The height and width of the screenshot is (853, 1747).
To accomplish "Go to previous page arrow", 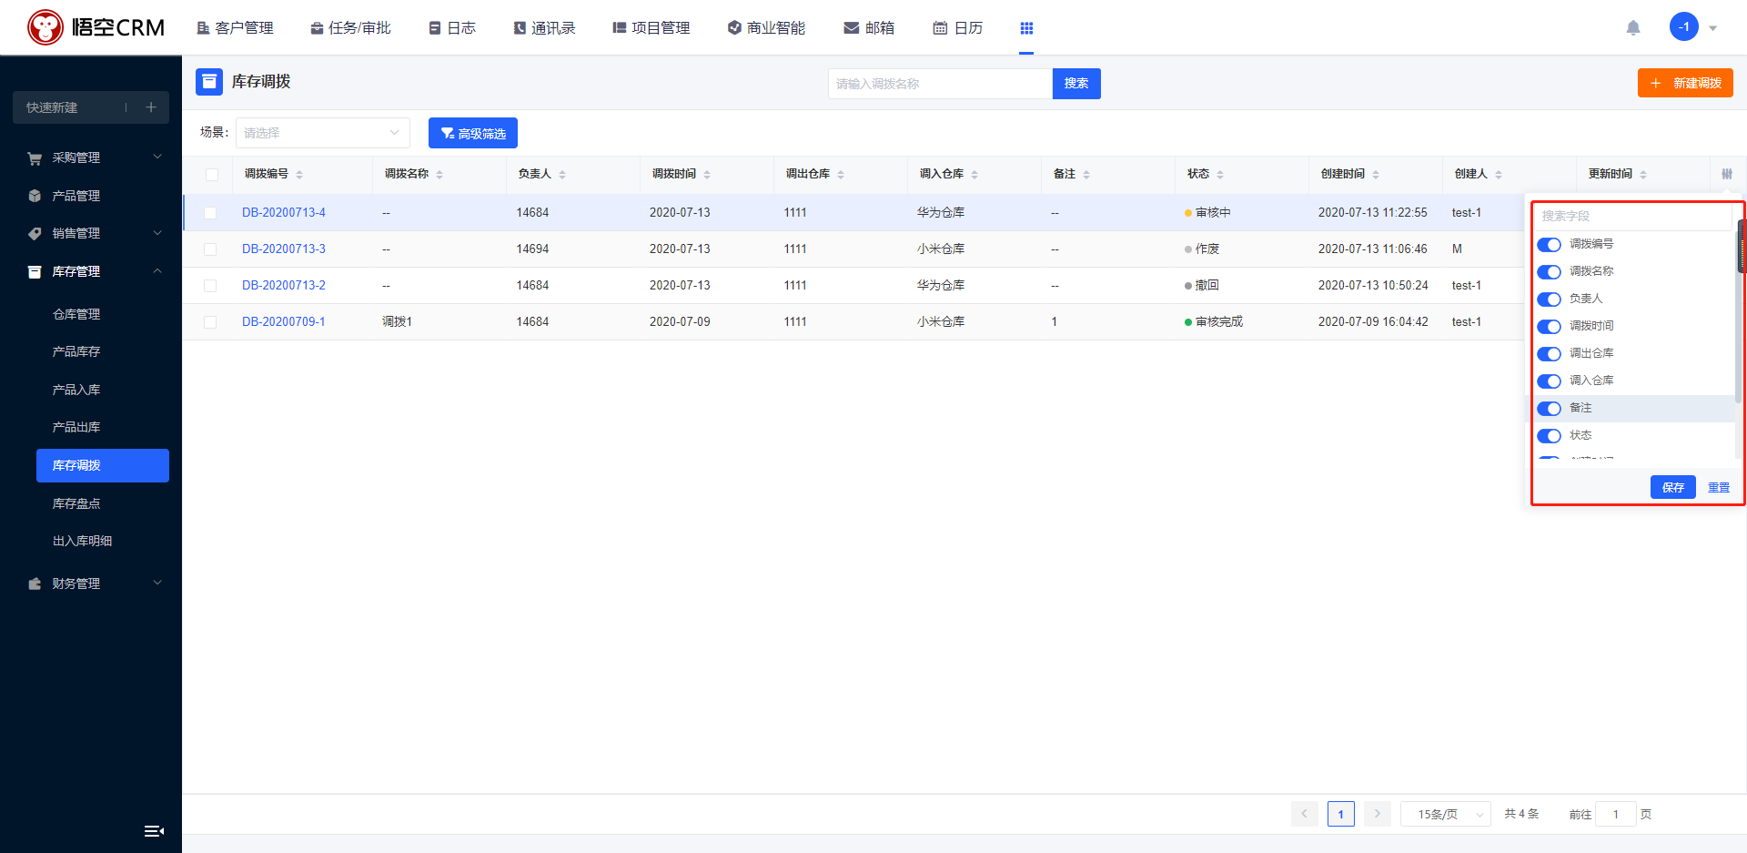I will click(x=1304, y=814).
